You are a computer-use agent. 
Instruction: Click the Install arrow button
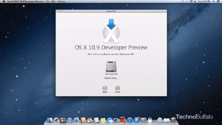117,88
